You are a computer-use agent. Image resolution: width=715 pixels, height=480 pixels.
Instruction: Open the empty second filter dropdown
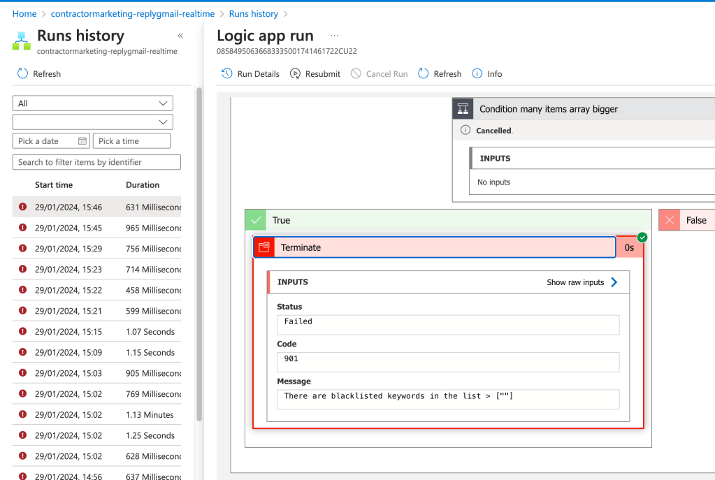point(92,122)
